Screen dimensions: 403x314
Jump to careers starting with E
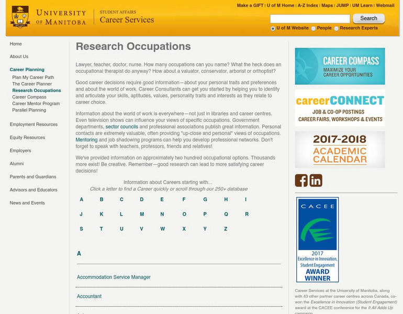(162, 199)
